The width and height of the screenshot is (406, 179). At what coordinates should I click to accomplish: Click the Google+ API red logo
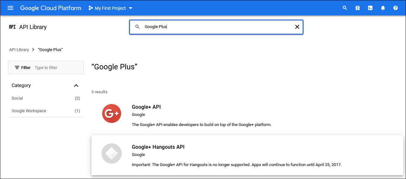(112, 113)
